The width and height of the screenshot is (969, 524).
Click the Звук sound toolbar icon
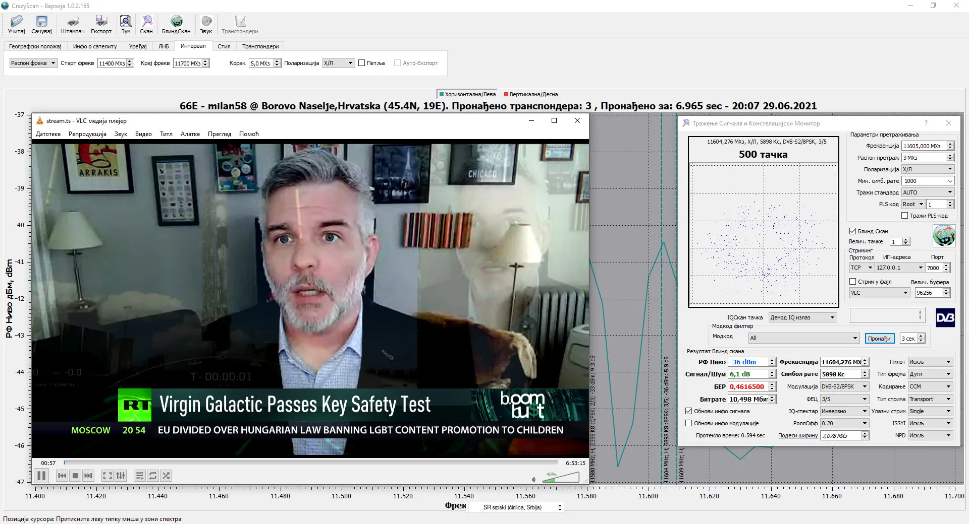point(206,24)
